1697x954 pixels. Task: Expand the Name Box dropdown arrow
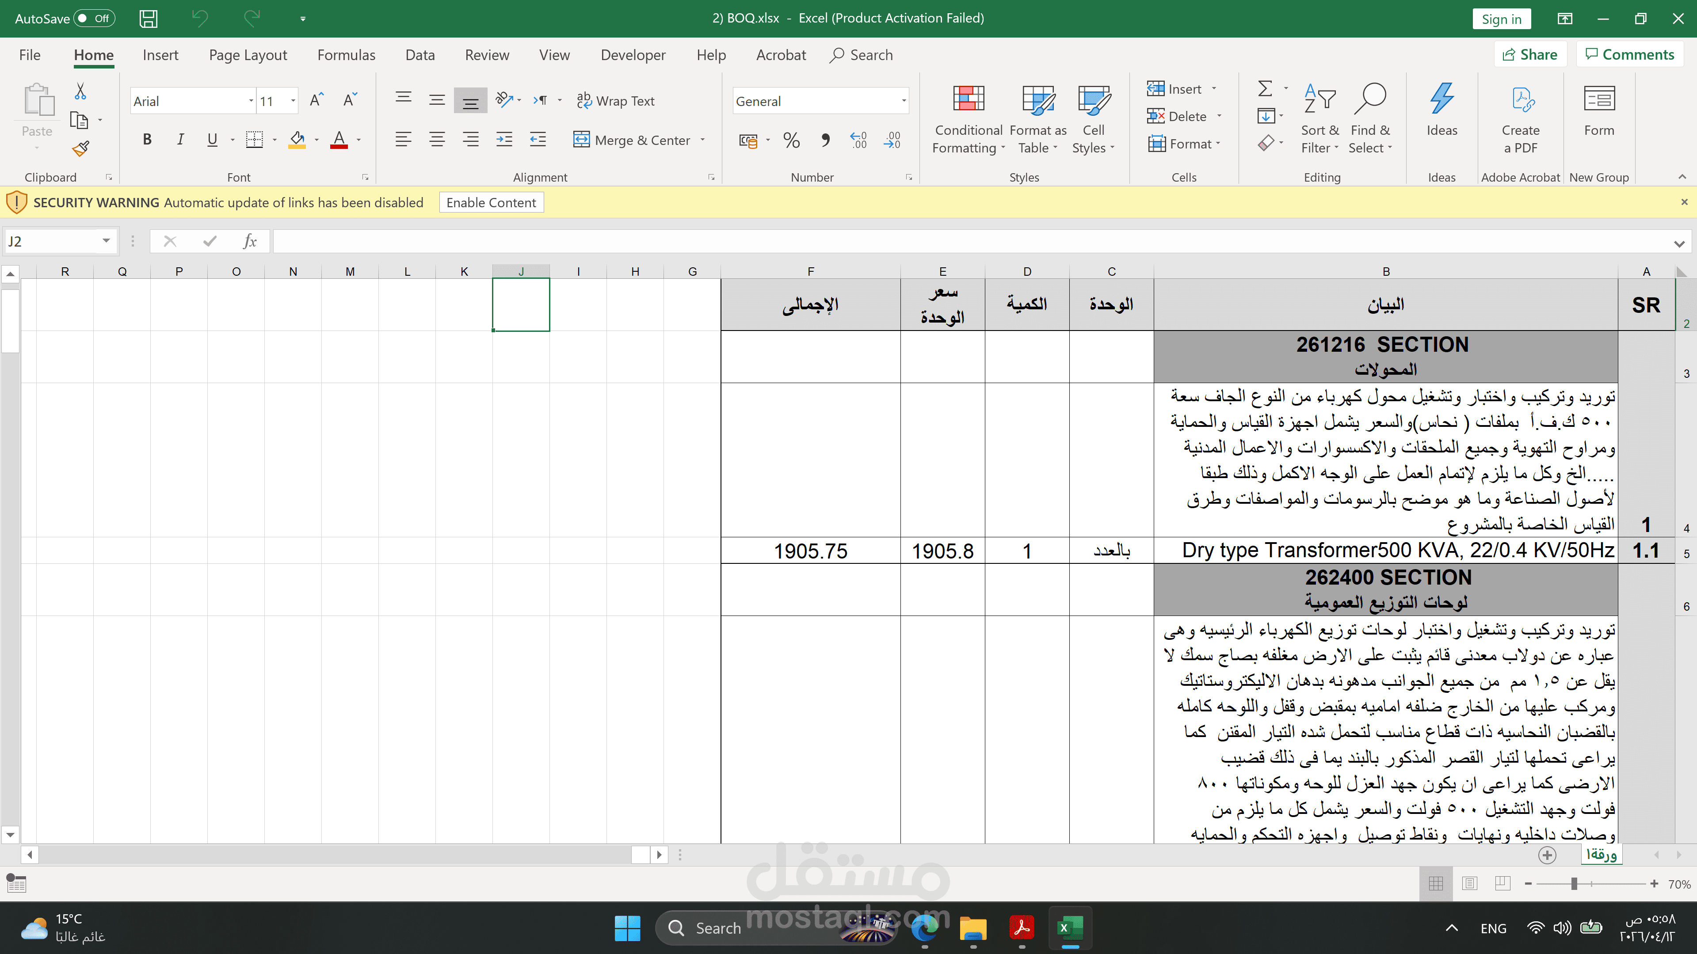106,241
